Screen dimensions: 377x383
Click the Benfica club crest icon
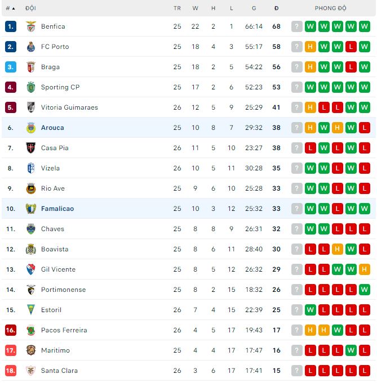[x=31, y=26]
